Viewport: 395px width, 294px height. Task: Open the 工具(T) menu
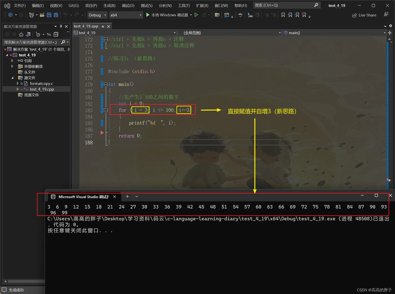pos(184,6)
